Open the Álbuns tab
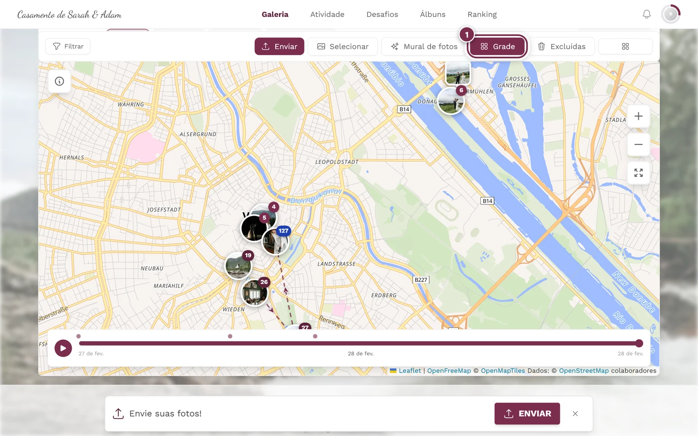 [433, 15]
